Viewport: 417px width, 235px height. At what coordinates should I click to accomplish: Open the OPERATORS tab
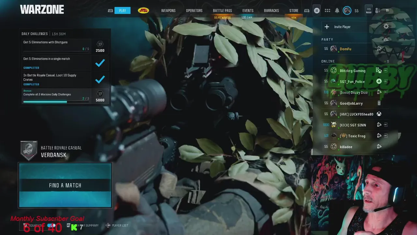(194, 11)
